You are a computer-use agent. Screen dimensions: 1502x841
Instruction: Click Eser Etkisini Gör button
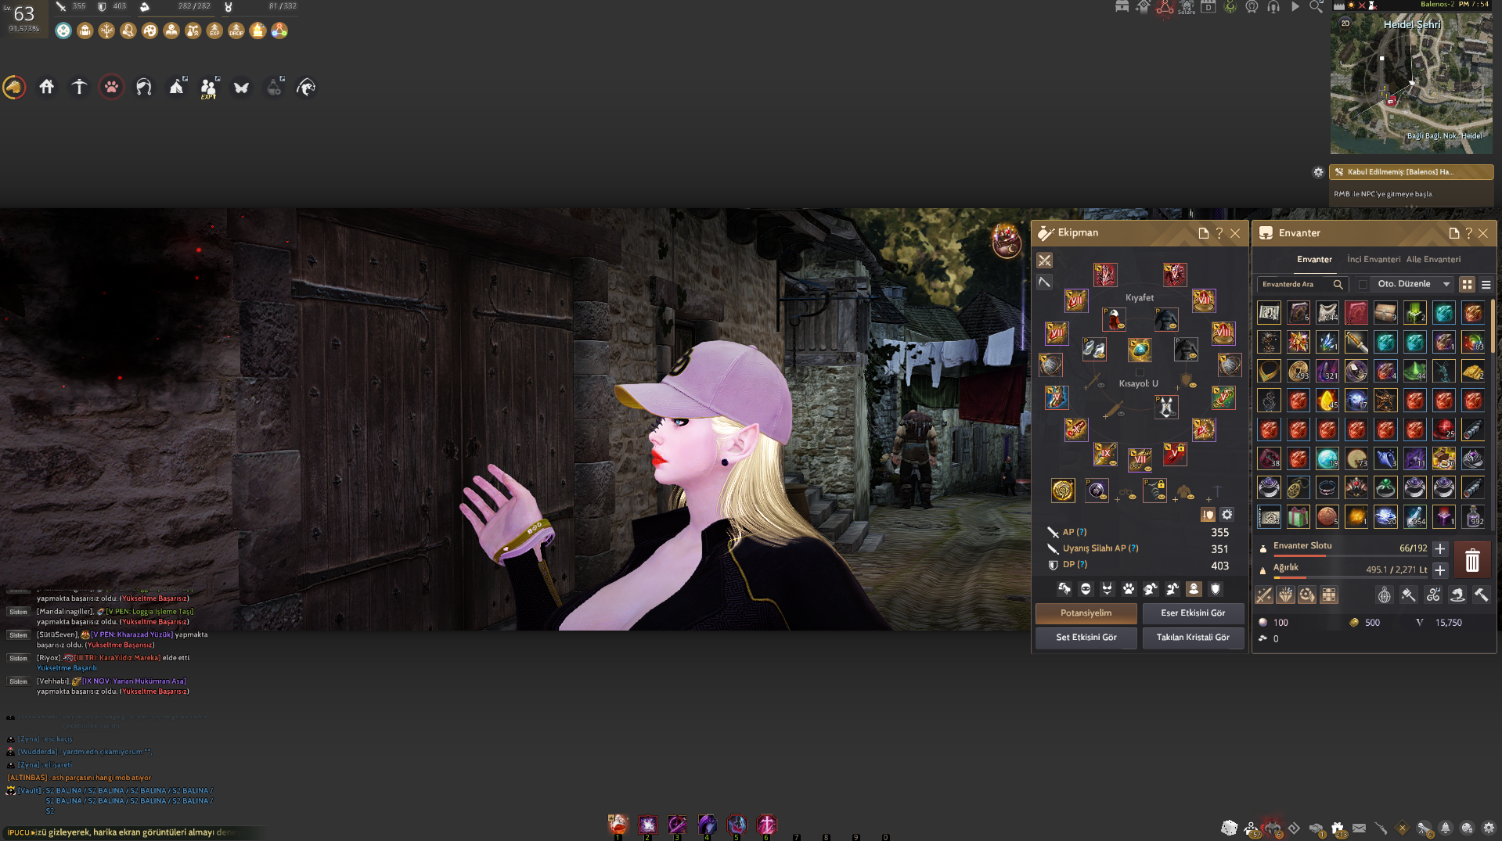(1193, 613)
